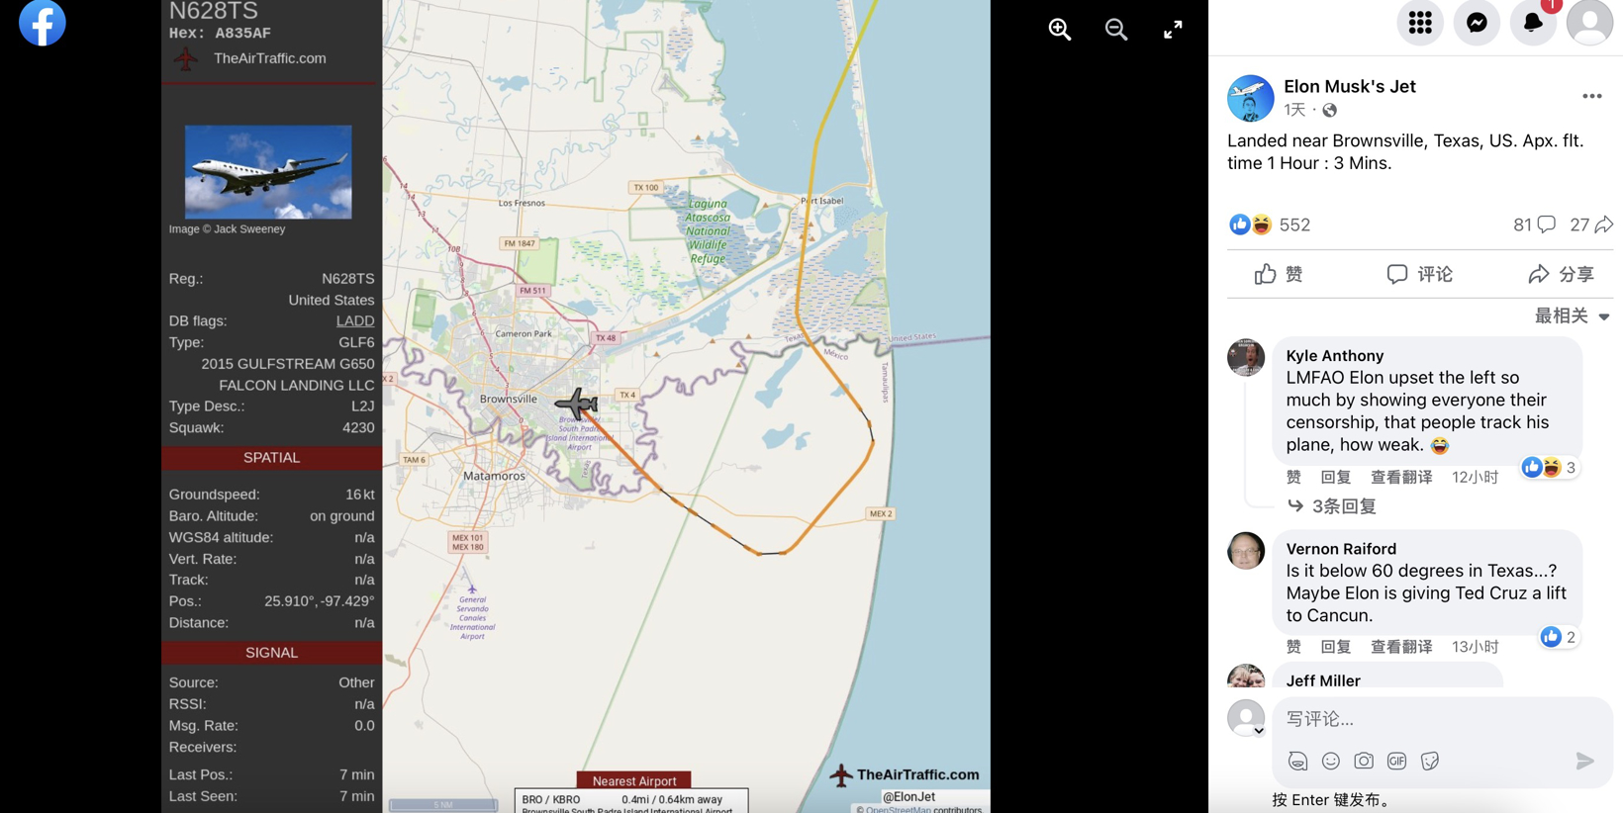Image resolution: width=1623 pixels, height=813 pixels.
Task: Zoom in on the photo
Action: [x=1060, y=30]
